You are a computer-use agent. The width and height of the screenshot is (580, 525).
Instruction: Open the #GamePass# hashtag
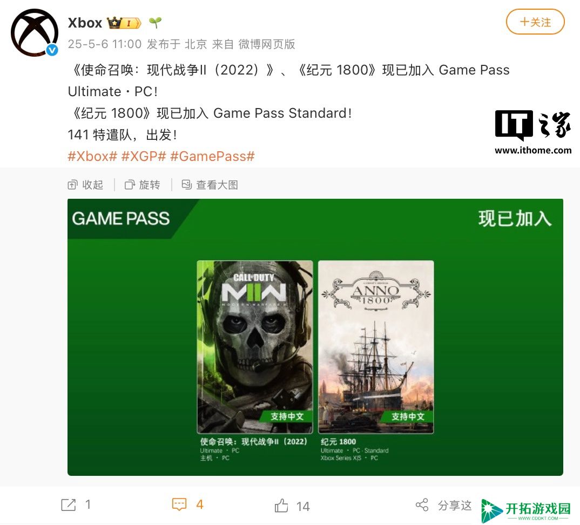[212, 156]
